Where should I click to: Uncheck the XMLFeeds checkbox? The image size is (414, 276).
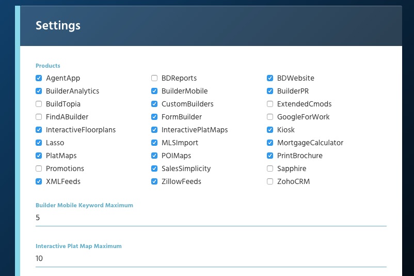(39, 181)
